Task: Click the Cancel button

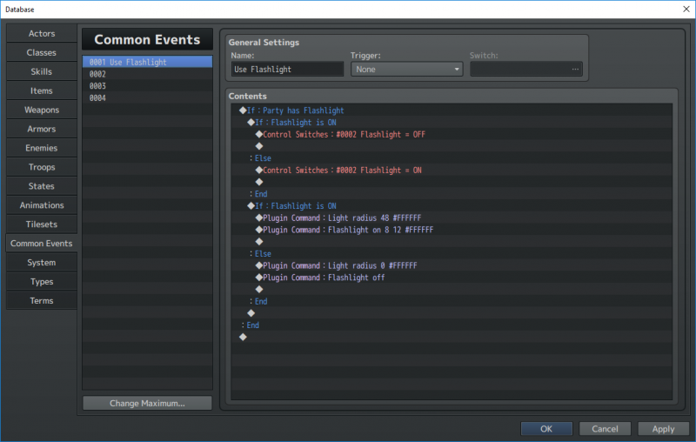Action: point(605,429)
